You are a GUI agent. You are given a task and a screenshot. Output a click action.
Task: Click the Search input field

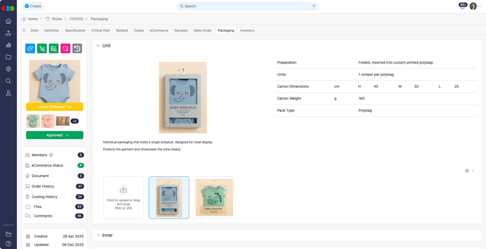click(x=245, y=6)
